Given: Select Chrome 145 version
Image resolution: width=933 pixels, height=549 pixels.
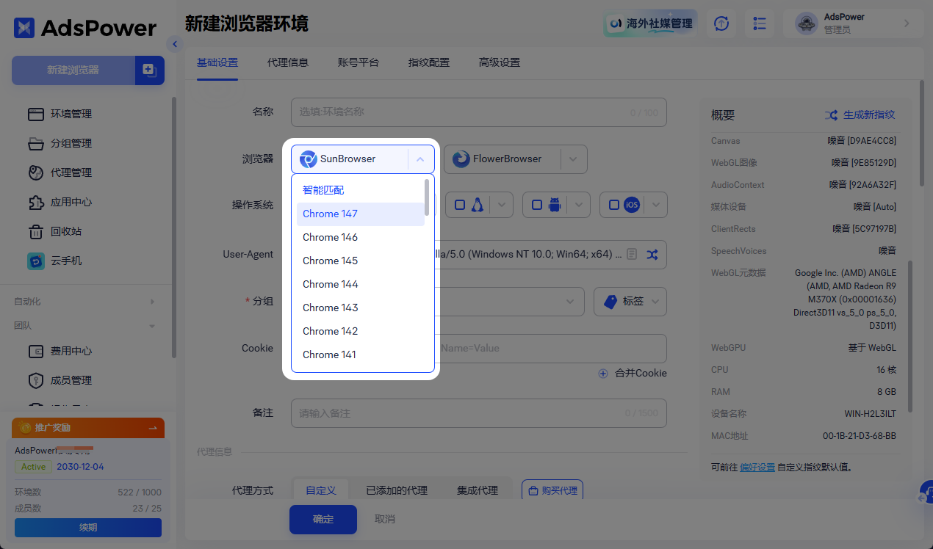Looking at the screenshot, I should point(360,261).
